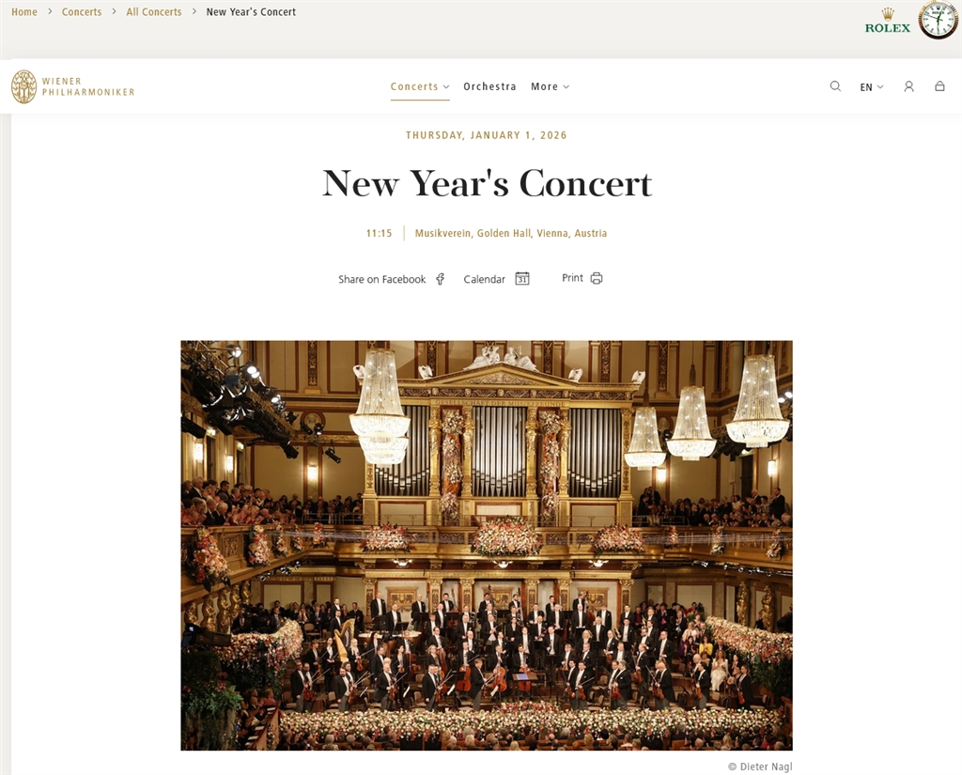Open the shopping bag icon
The height and width of the screenshot is (775, 962).
[x=939, y=86]
